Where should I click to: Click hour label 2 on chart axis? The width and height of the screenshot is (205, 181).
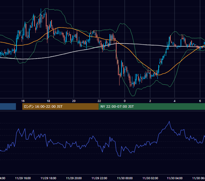[x=150, y=101]
